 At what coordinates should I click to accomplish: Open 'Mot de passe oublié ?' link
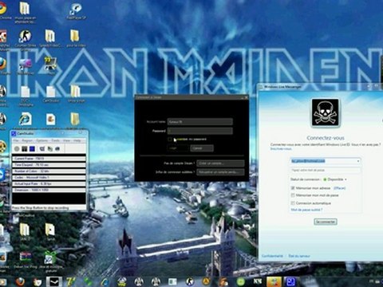pos(306,210)
